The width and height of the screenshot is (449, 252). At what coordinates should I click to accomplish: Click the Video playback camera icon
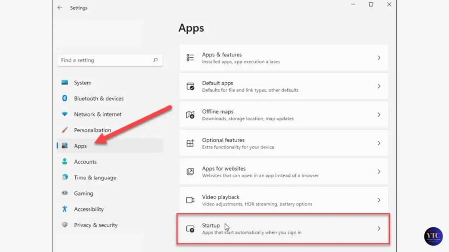point(190,199)
